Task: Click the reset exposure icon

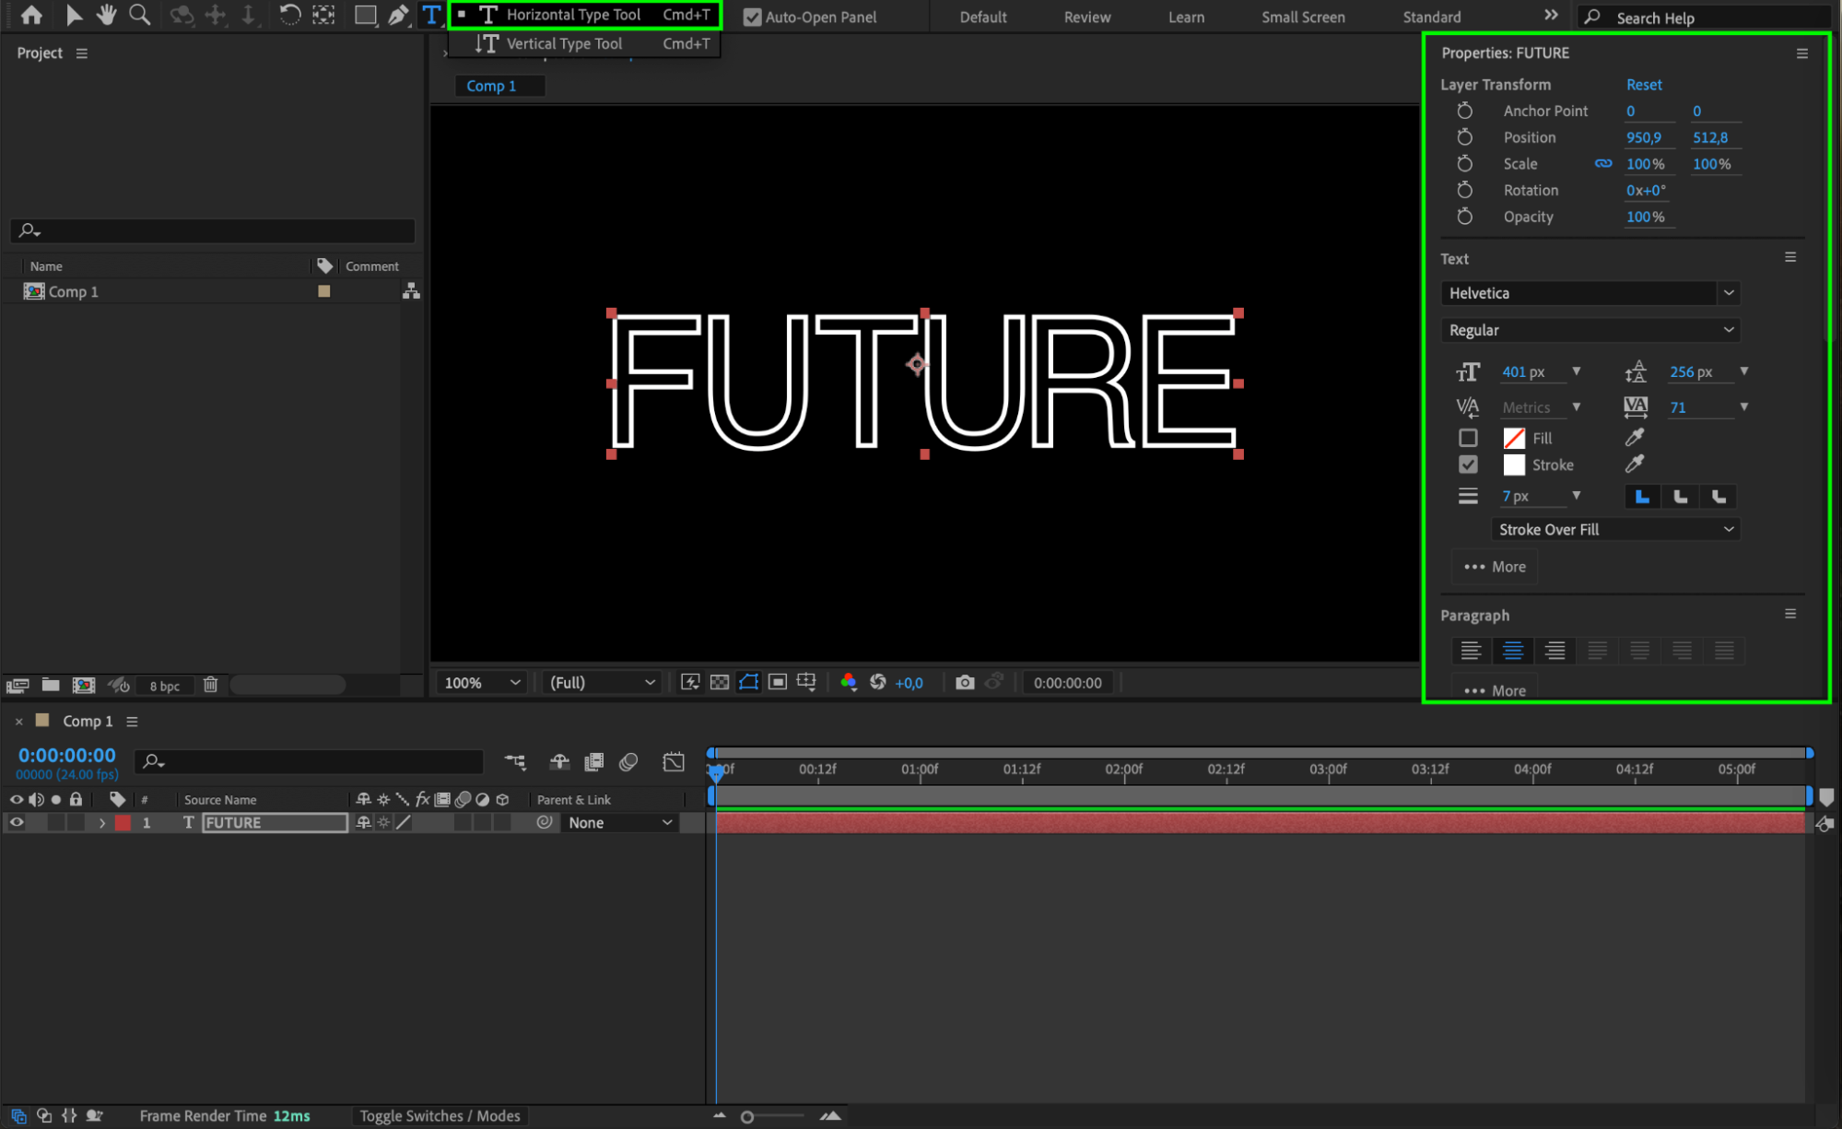Action: pos(877,682)
